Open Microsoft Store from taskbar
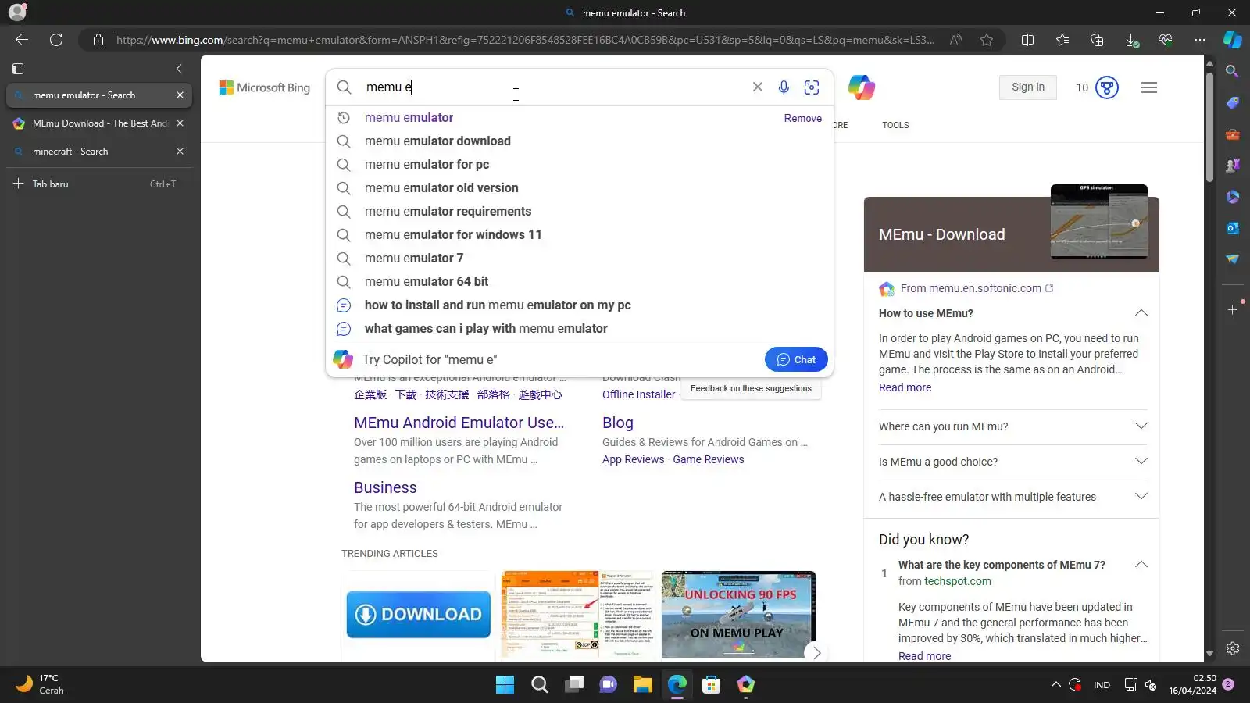Viewport: 1250px width, 703px height. 712,685
